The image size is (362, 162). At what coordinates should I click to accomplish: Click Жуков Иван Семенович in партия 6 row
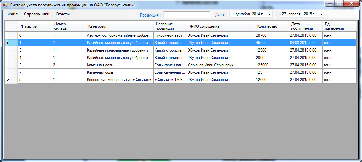click(x=221, y=35)
